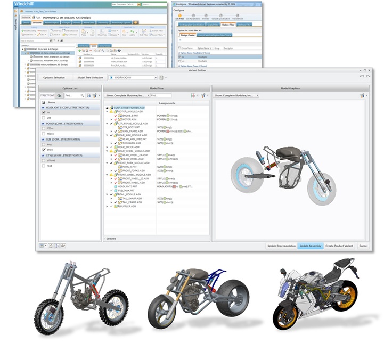Check the POWER 450cc option
The image size is (392, 343).
(x=44, y=134)
